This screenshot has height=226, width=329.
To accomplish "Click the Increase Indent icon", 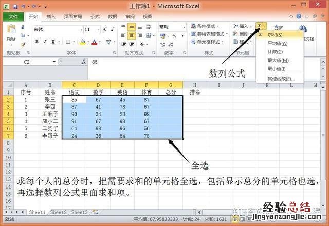I will (x=132, y=44).
